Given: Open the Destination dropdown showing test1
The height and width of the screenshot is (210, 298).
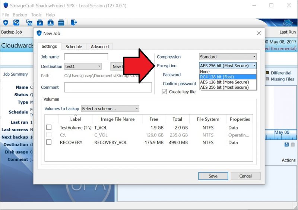Looking at the screenshot, I should pyautogui.click(x=83, y=66).
